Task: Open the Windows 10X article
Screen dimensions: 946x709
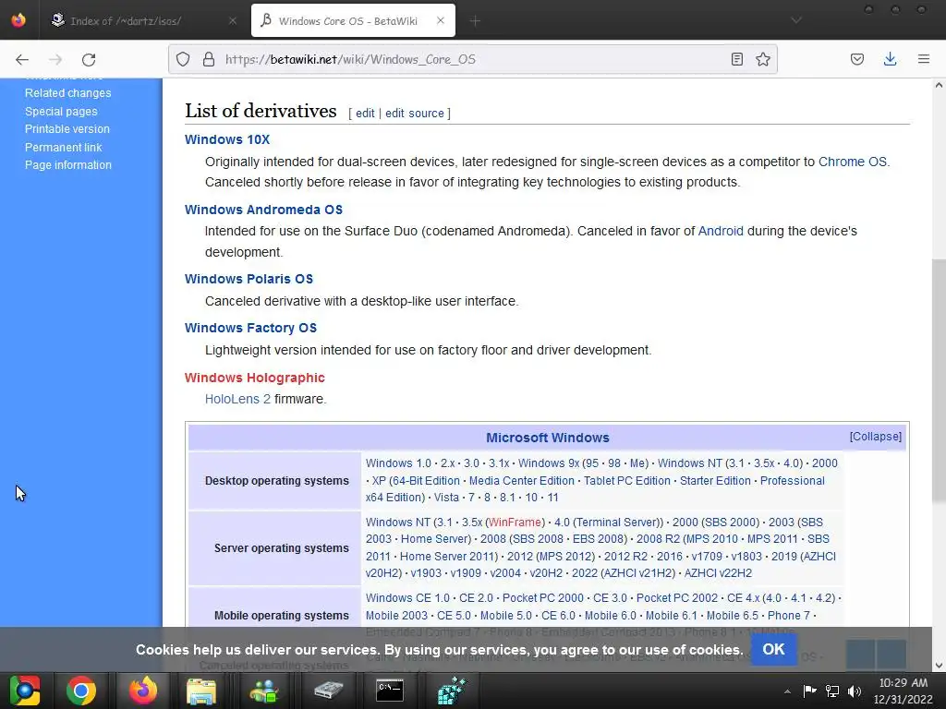Action: [x=227, y=139]
